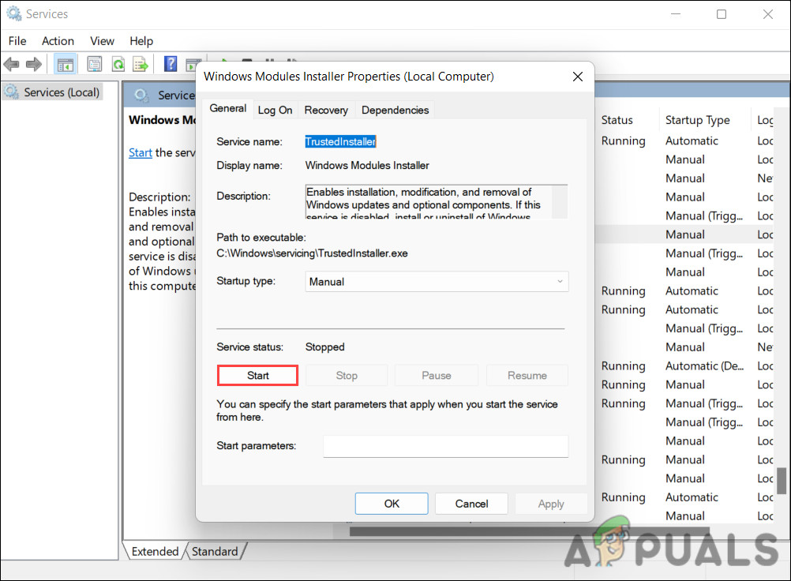Confirm the dialog with OK
Screen dimensions: 791x581
click(x=392, y=504)
